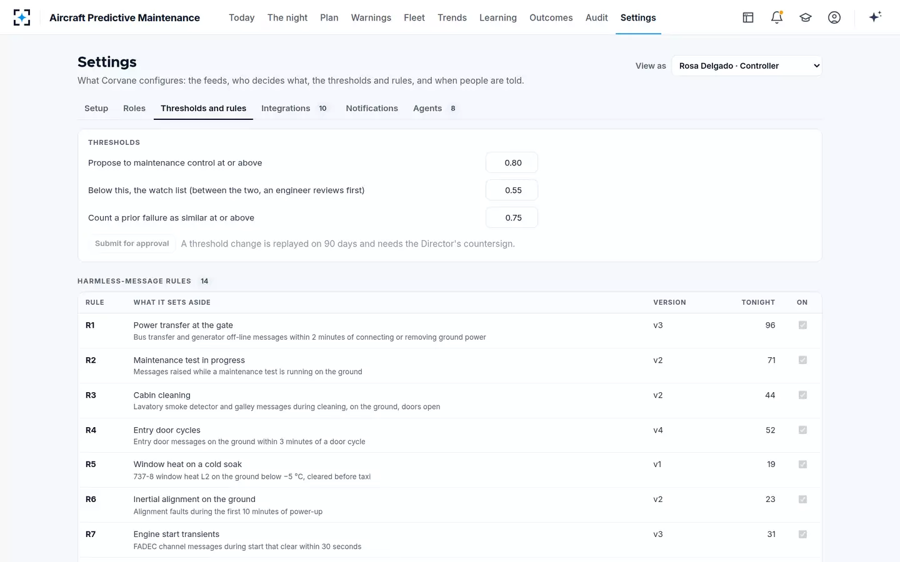This screenshot has width=900, height=562.
Task: Open the notifications bell icon
Action: pyautogui.click(x=777, y=17)
